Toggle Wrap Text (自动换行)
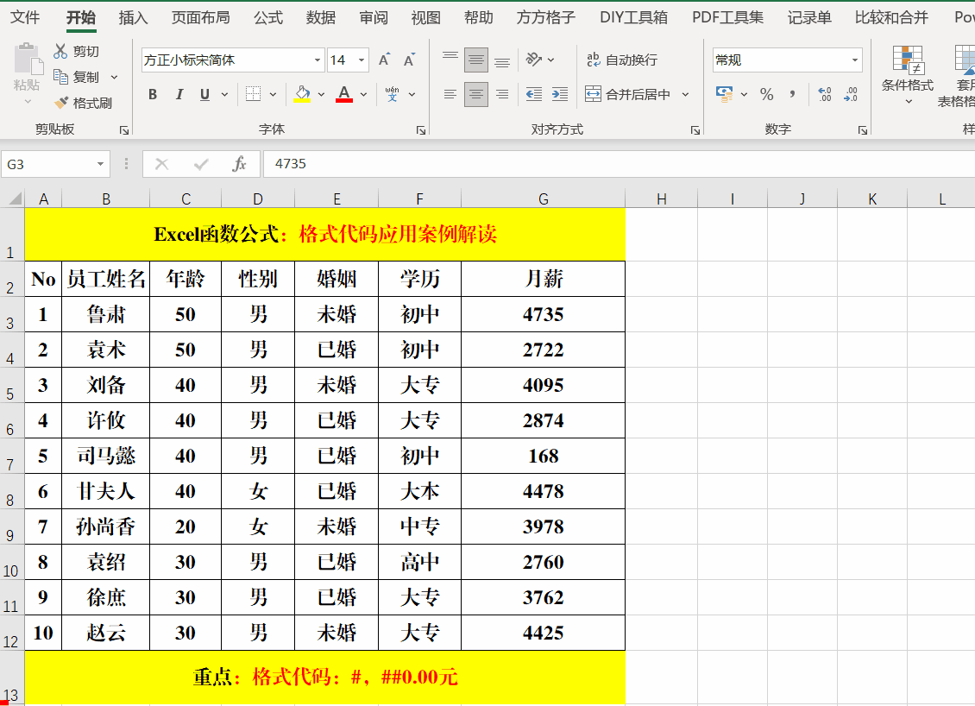The height and width of the screenshot is (706, 975). click(x=622, y=60)
